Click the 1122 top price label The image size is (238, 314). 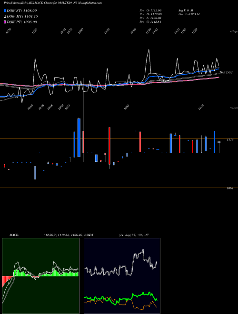coord(195,31)
